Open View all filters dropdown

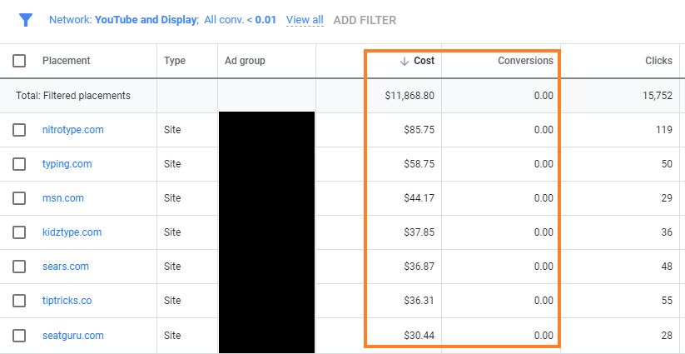pyautogui.click(x=305, y=20)
